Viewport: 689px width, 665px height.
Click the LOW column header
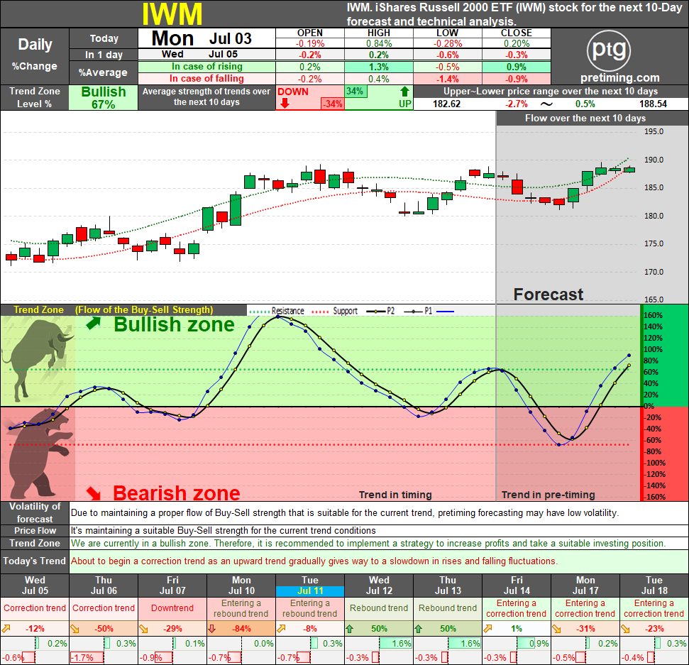pos(447,33)
